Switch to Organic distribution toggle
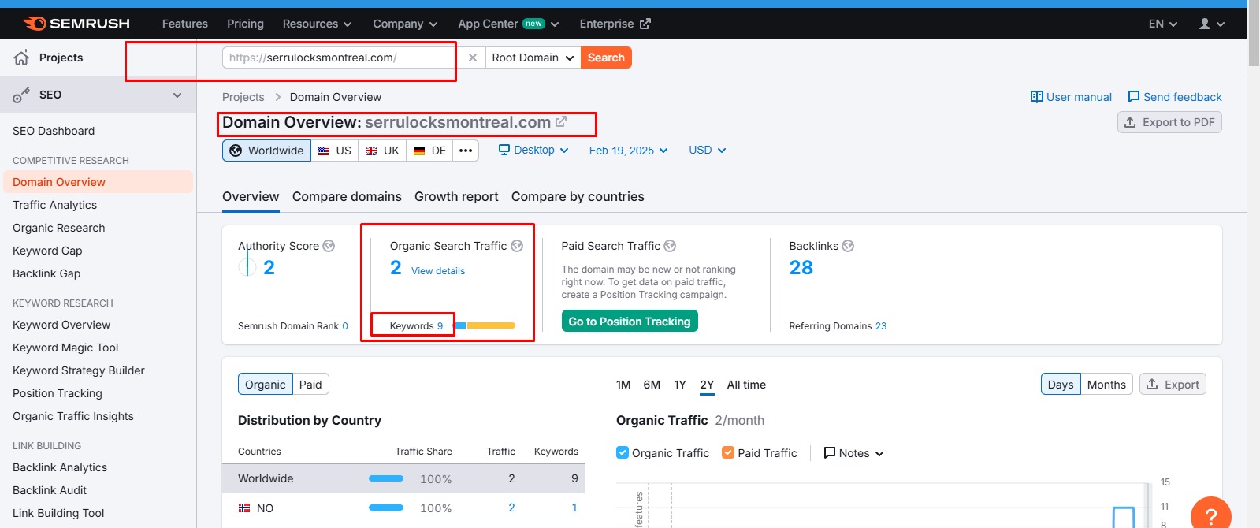Image resolution: width=1260 pixels, height=528 pixels. click(x=266, y=385)
